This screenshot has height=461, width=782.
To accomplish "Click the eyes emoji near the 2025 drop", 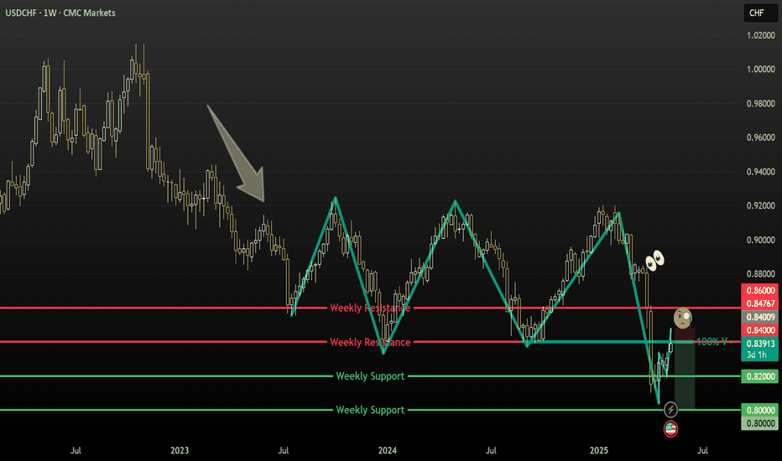I will tap(654, 260).
